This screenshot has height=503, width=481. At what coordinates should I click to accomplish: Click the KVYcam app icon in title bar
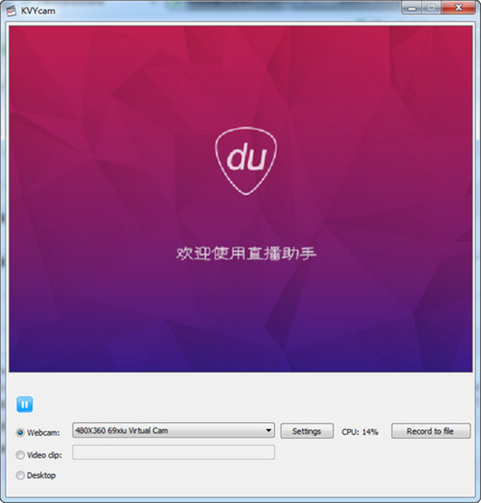[10, 9]
